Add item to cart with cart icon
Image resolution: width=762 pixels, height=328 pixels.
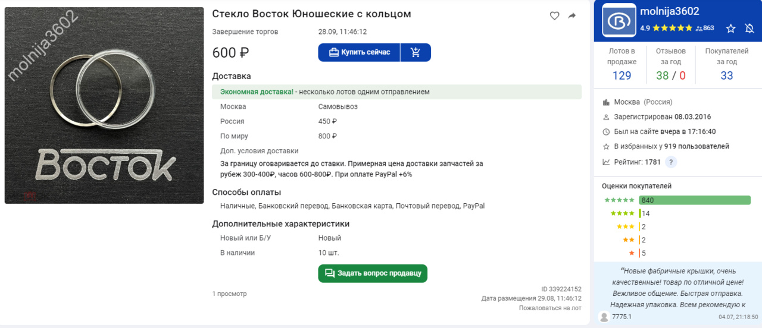coord(416,52)
